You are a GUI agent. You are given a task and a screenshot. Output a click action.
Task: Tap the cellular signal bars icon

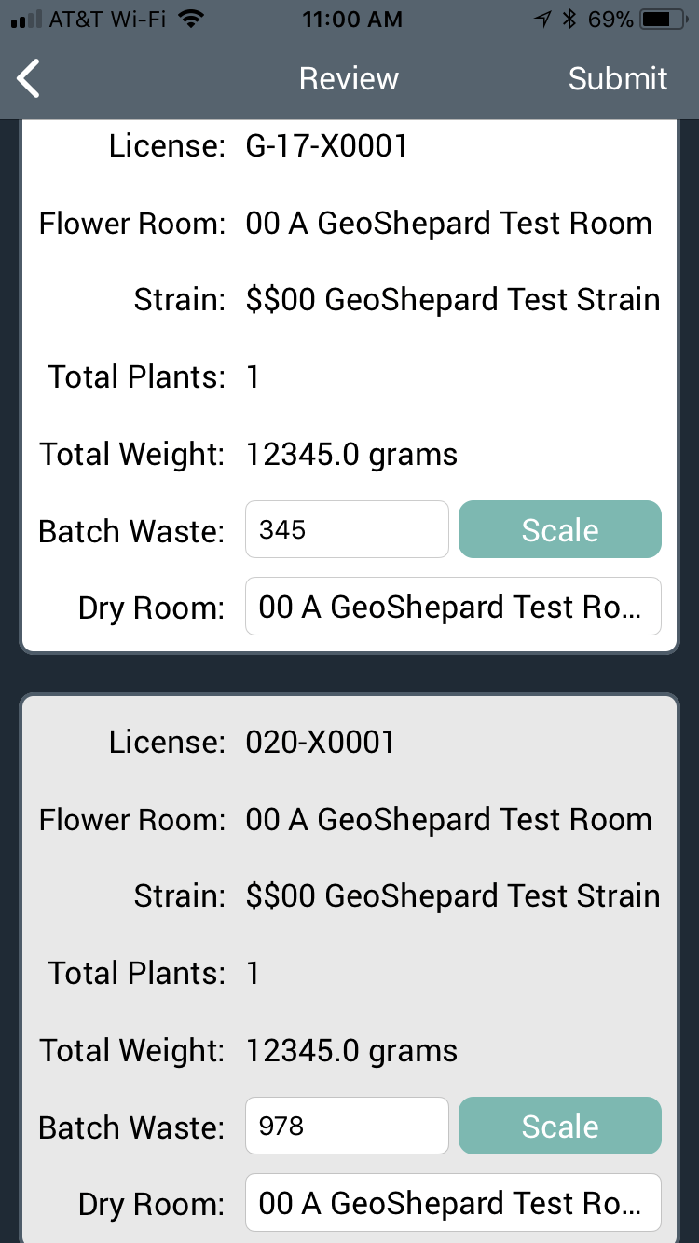25,20
